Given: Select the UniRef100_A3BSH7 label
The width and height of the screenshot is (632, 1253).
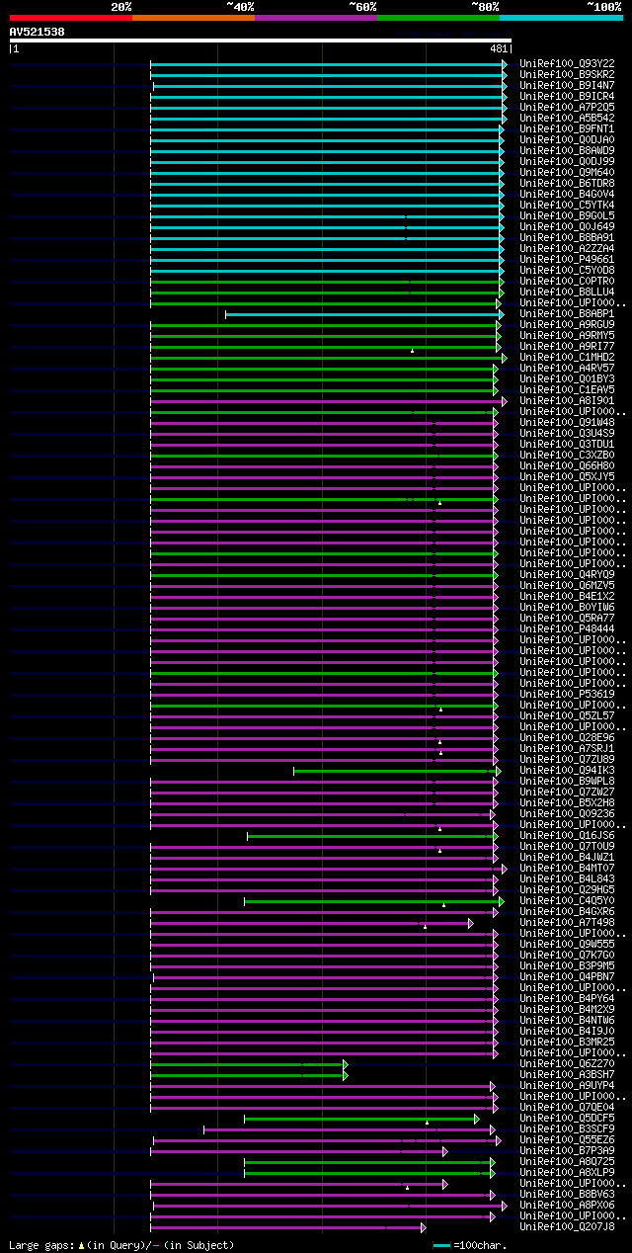Looking at the screenshot, I should (x=567, y=1074).
